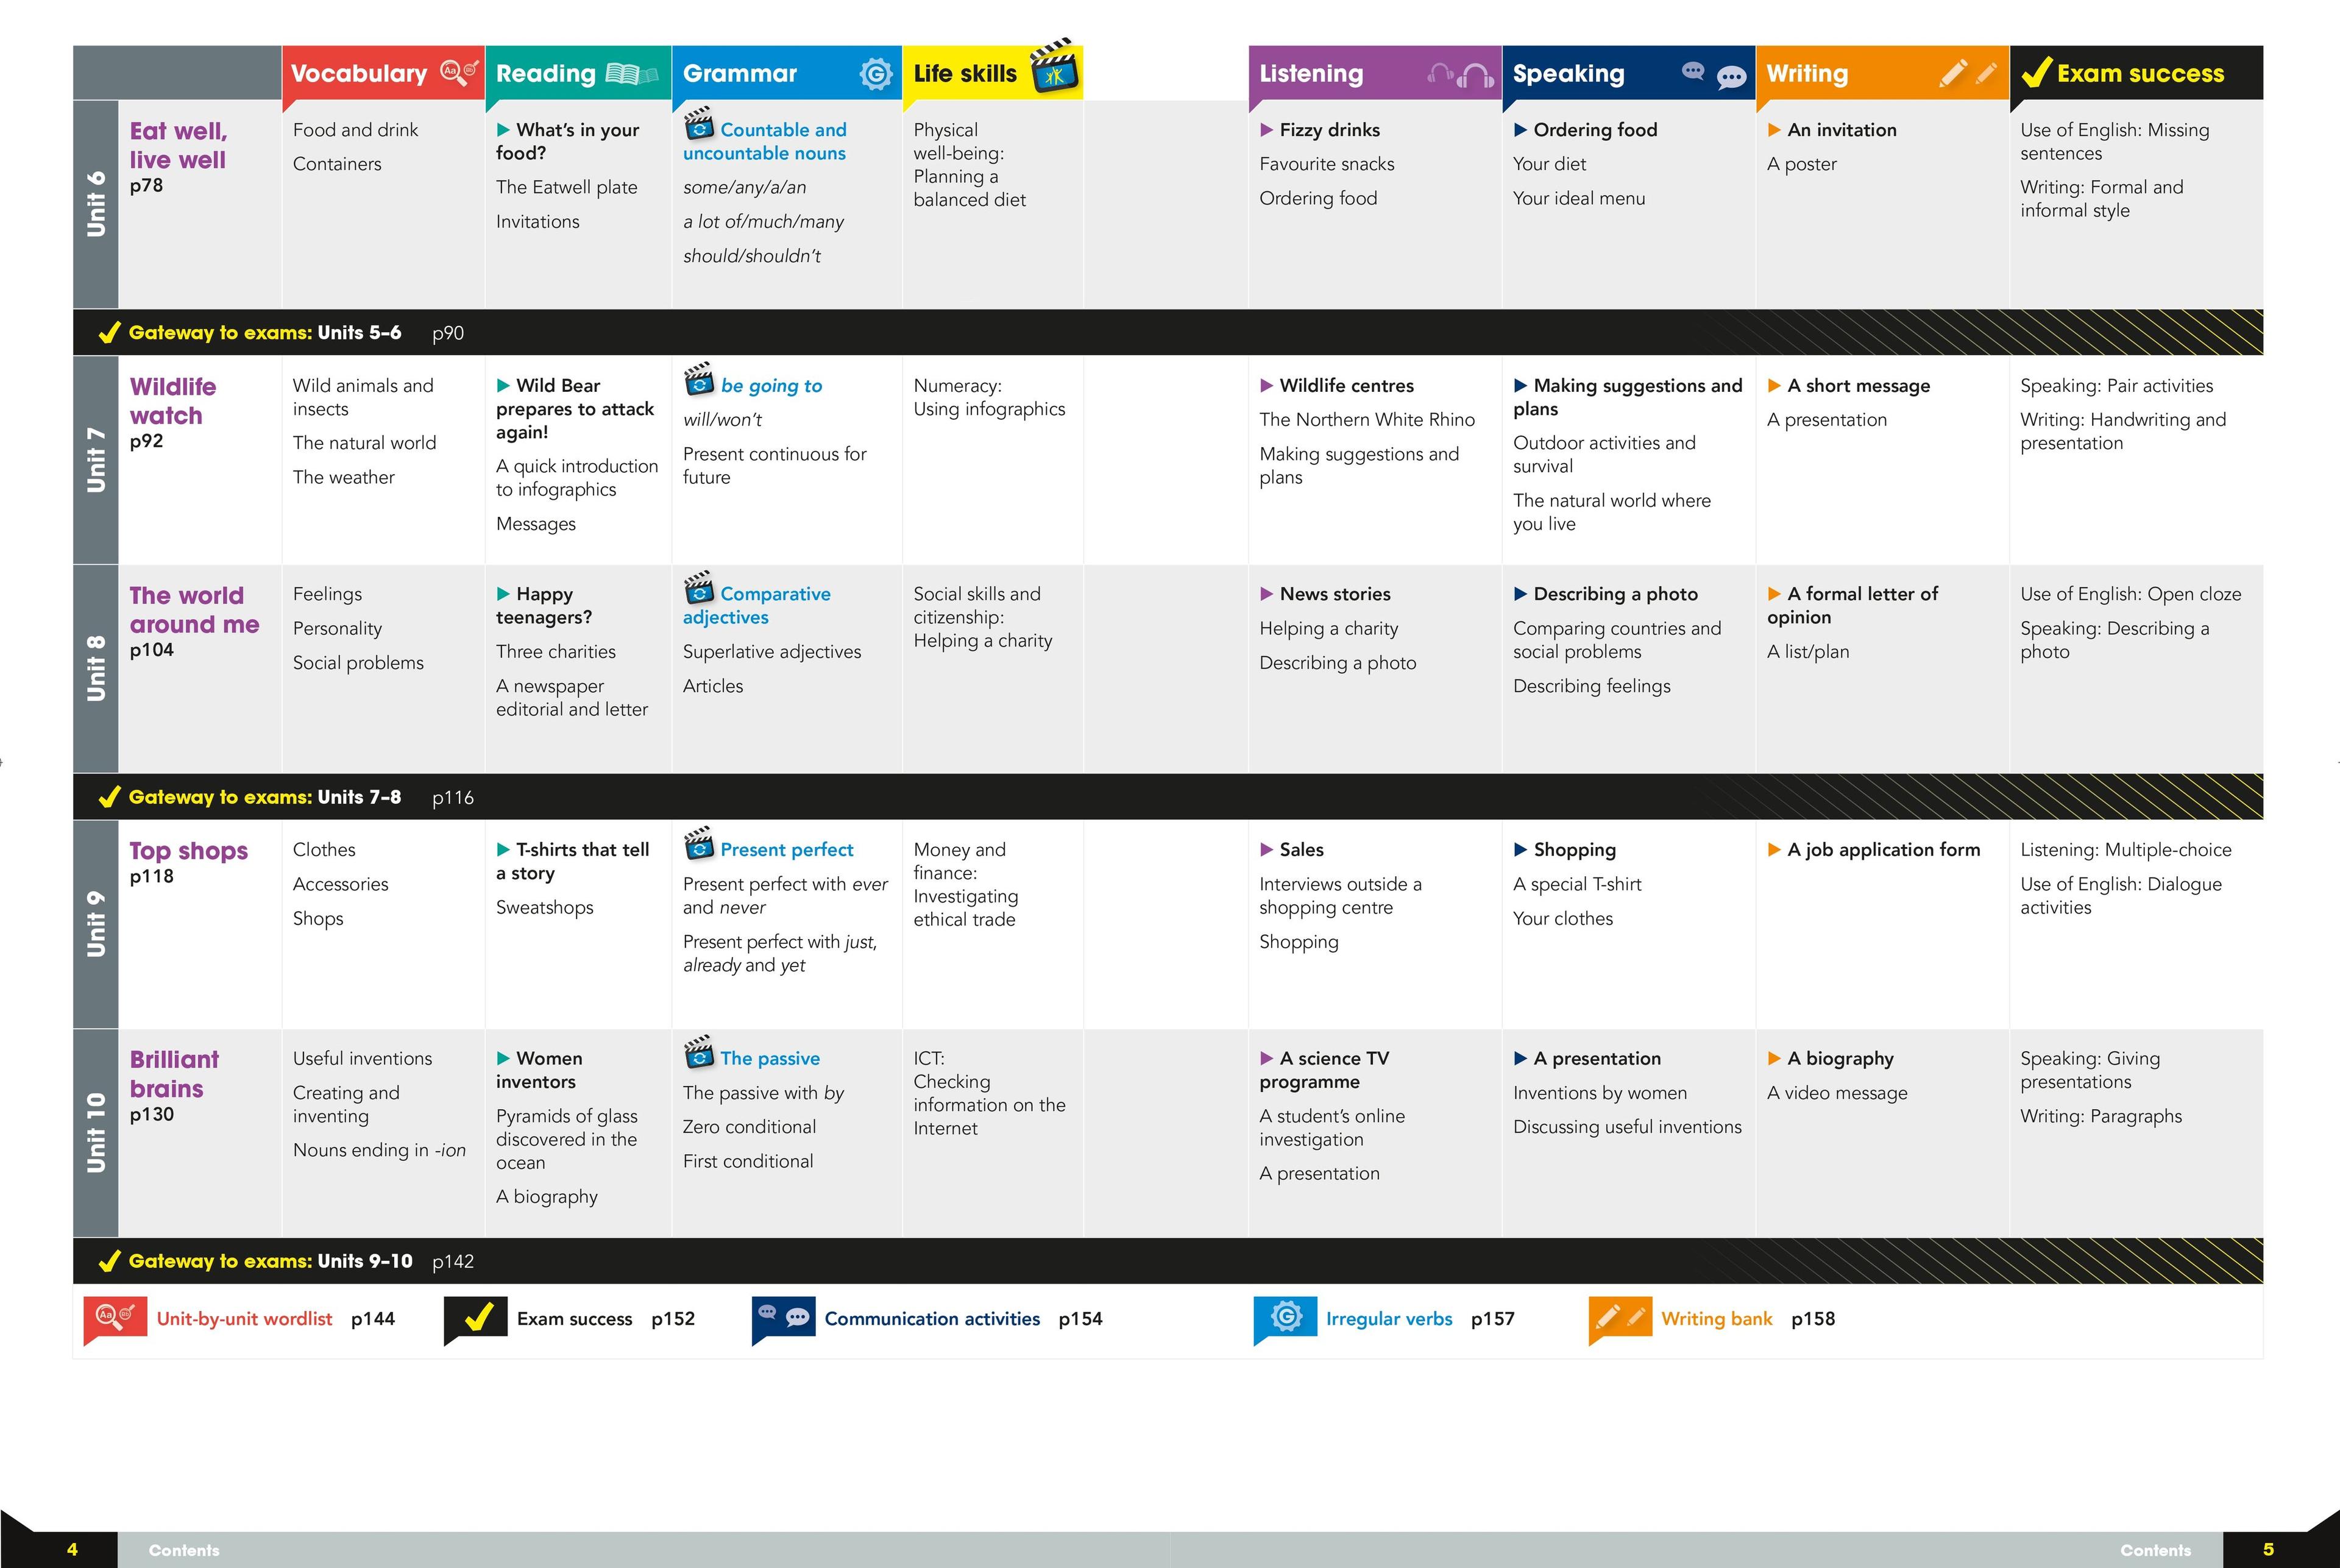Click the clapperboard icon beside Comparative adjectives
The image size is (2340, 1568).
699,588
